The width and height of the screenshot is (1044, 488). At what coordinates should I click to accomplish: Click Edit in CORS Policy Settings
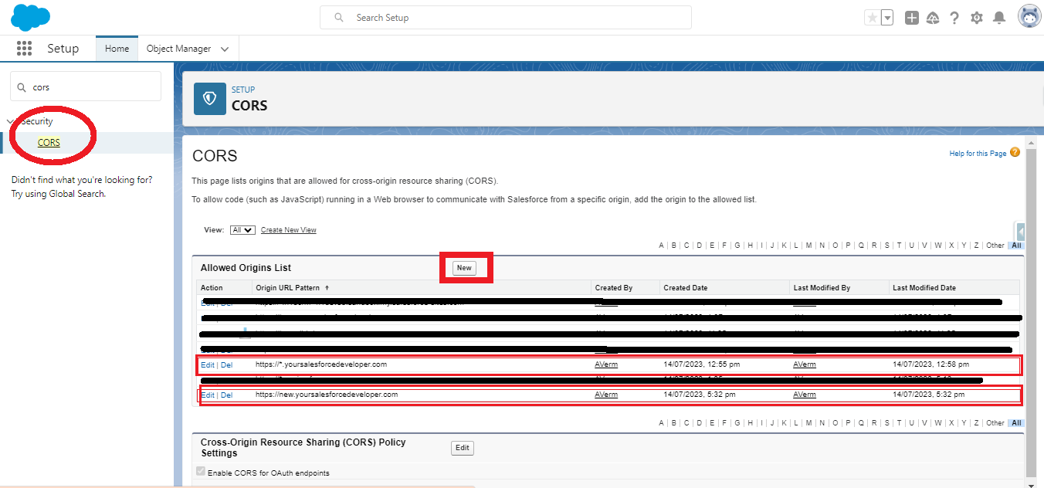click(463, 448)
